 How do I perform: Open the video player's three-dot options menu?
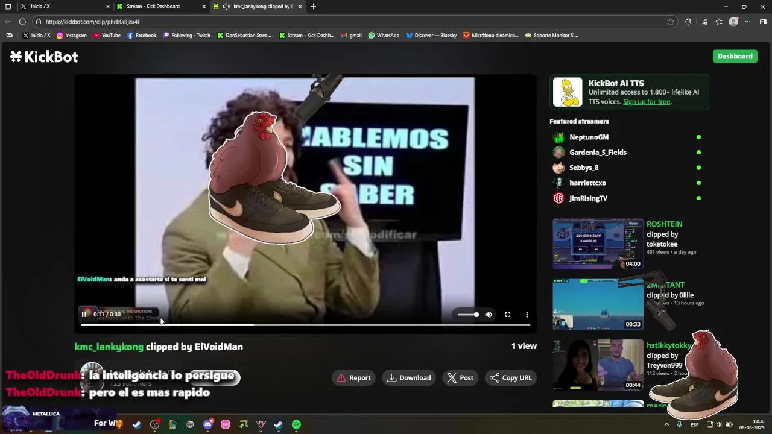[x=527, y=315]
